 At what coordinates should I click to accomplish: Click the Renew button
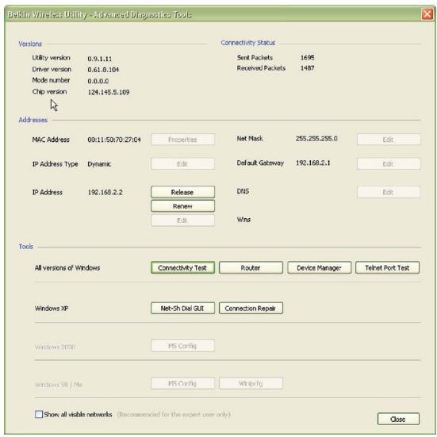[x=182, y=206]
